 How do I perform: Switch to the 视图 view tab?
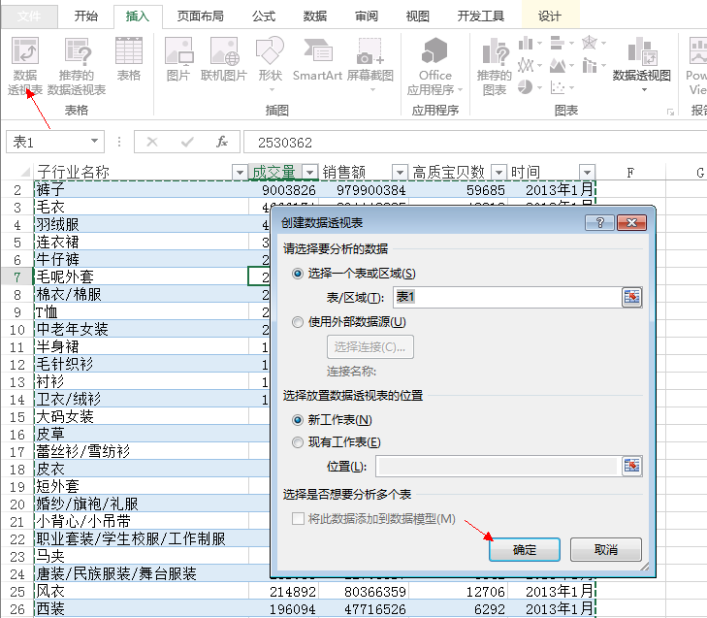coord(418,16)
